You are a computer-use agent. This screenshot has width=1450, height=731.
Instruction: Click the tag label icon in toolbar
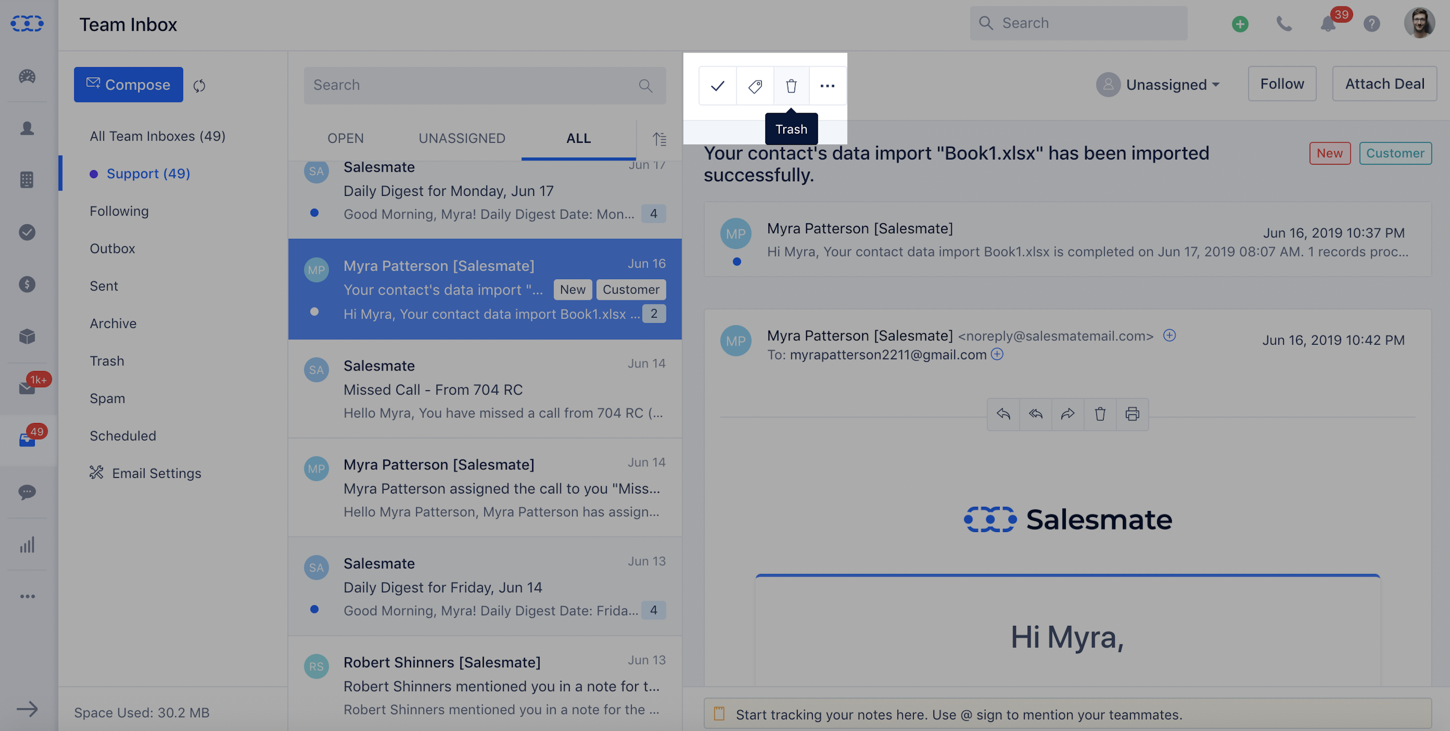[x=755, y=85]
